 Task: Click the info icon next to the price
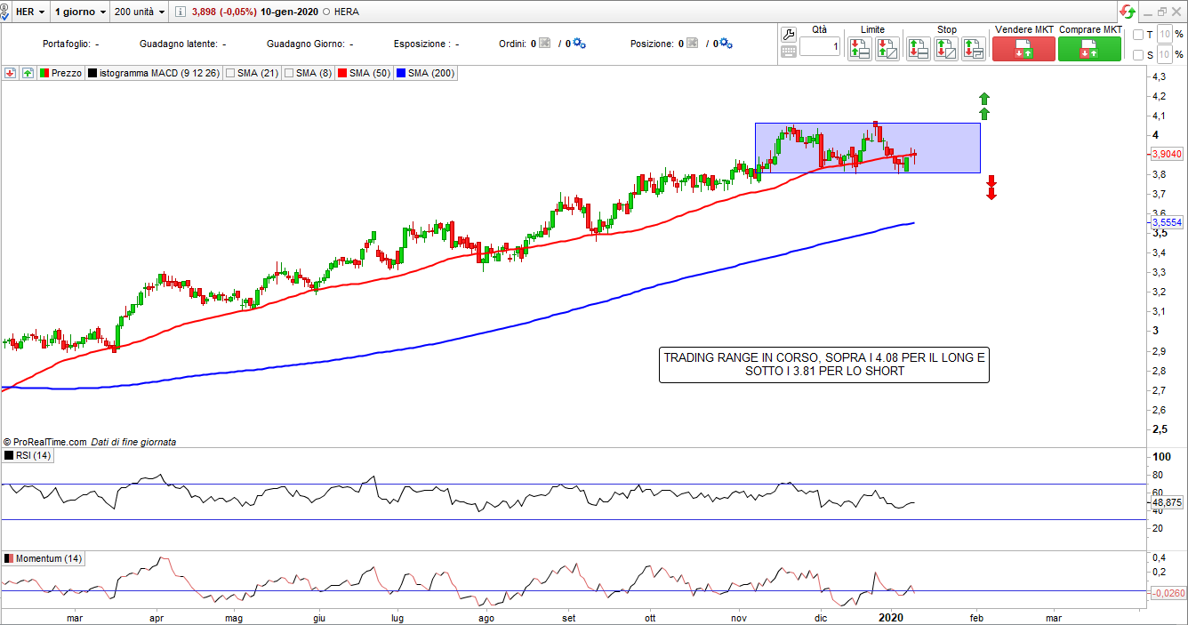(x=181, y=12)
